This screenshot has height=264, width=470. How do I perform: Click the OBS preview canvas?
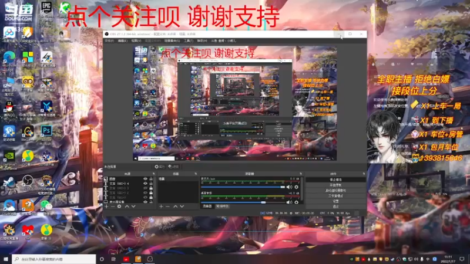pyautogui.click(x=234, y=103)
